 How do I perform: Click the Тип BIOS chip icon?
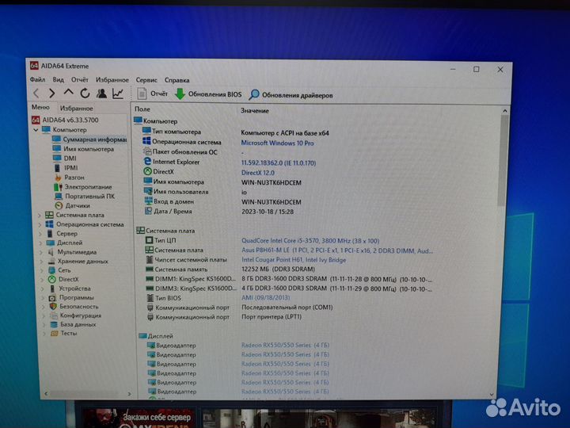[150, 298]
